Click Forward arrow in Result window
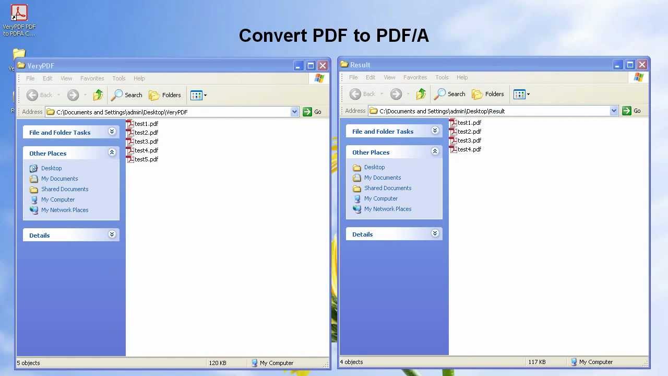The height and width of the screenshot is (376, 668). click(x=396, y=94)
